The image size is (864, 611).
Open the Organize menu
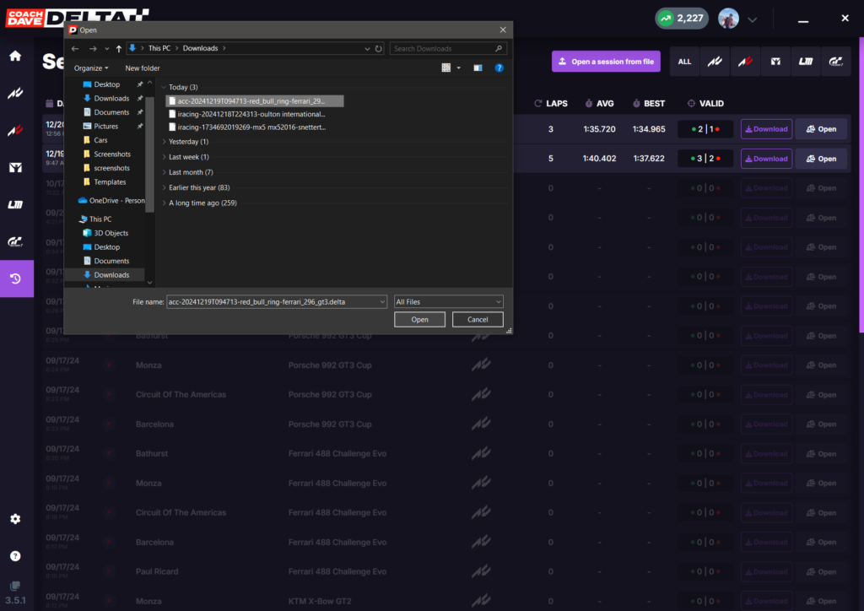(91, 68)
